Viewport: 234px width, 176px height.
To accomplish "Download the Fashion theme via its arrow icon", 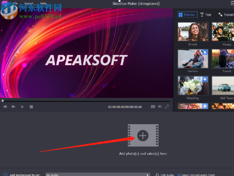I will tap(205, 52).
